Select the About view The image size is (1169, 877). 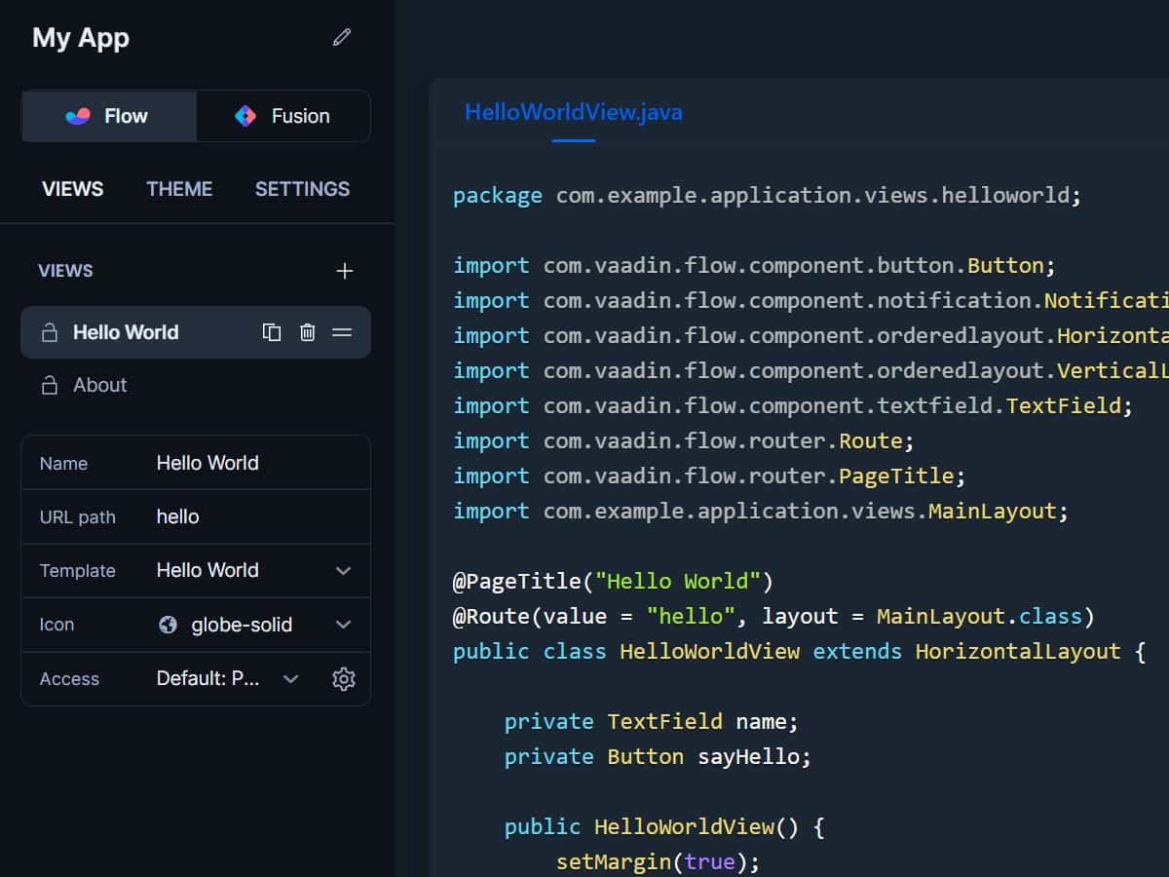click(x=196, y=385)
